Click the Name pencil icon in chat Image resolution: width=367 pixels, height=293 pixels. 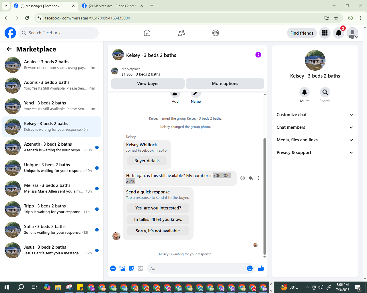click(x=196, y=94)
